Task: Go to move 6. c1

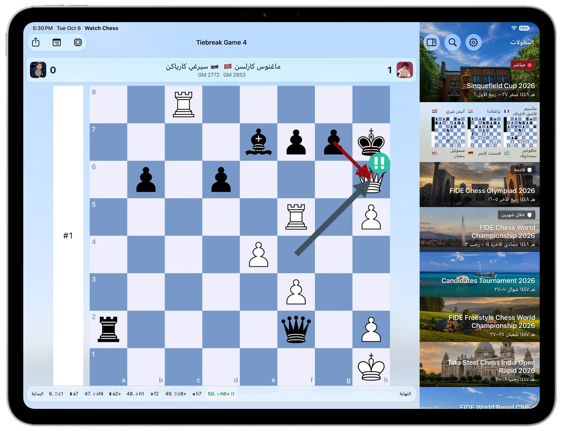Action: [x=56, y=394]
